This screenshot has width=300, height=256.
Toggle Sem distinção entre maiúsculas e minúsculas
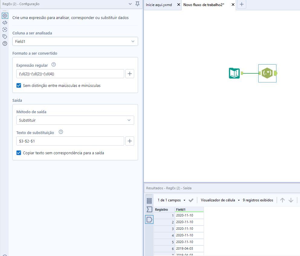coord(19,85)
